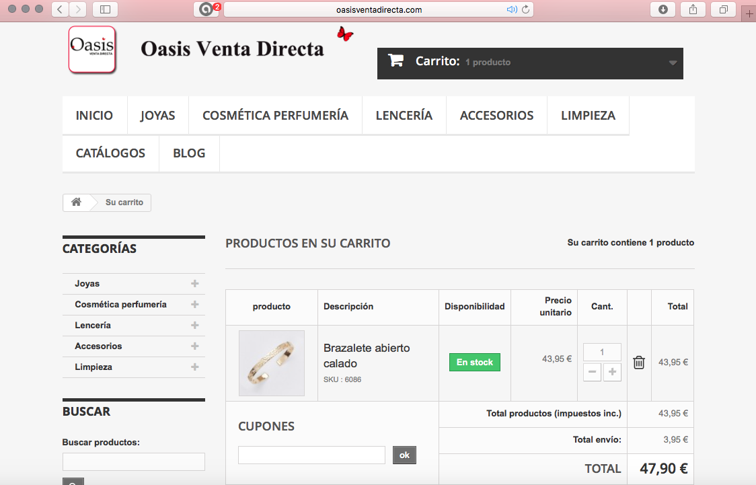The height and width of the screenshot is (485, 756).
Task: Expand the Limpieza category
Action: [195, 367]
